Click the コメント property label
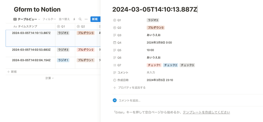263x122 pixels. [123, 72]
